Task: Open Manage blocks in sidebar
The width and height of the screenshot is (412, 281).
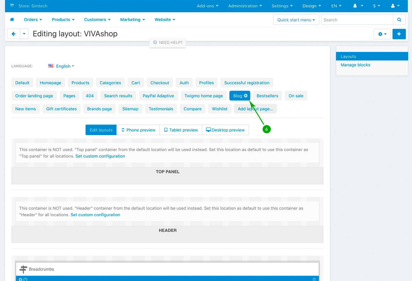Action: point(355,65)
